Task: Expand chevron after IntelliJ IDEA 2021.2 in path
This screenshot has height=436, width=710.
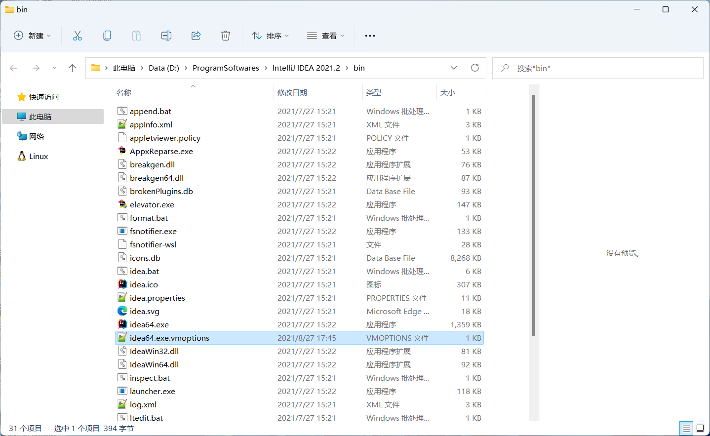Action: 347,68
